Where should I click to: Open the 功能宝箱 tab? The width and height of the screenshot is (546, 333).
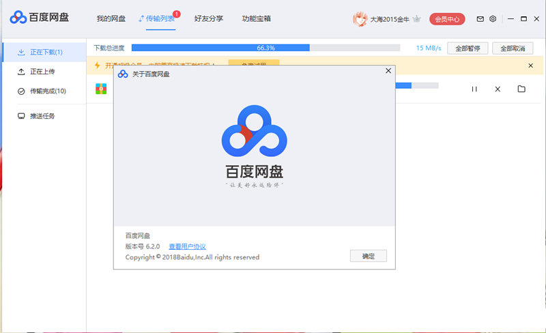click(257, 19)
